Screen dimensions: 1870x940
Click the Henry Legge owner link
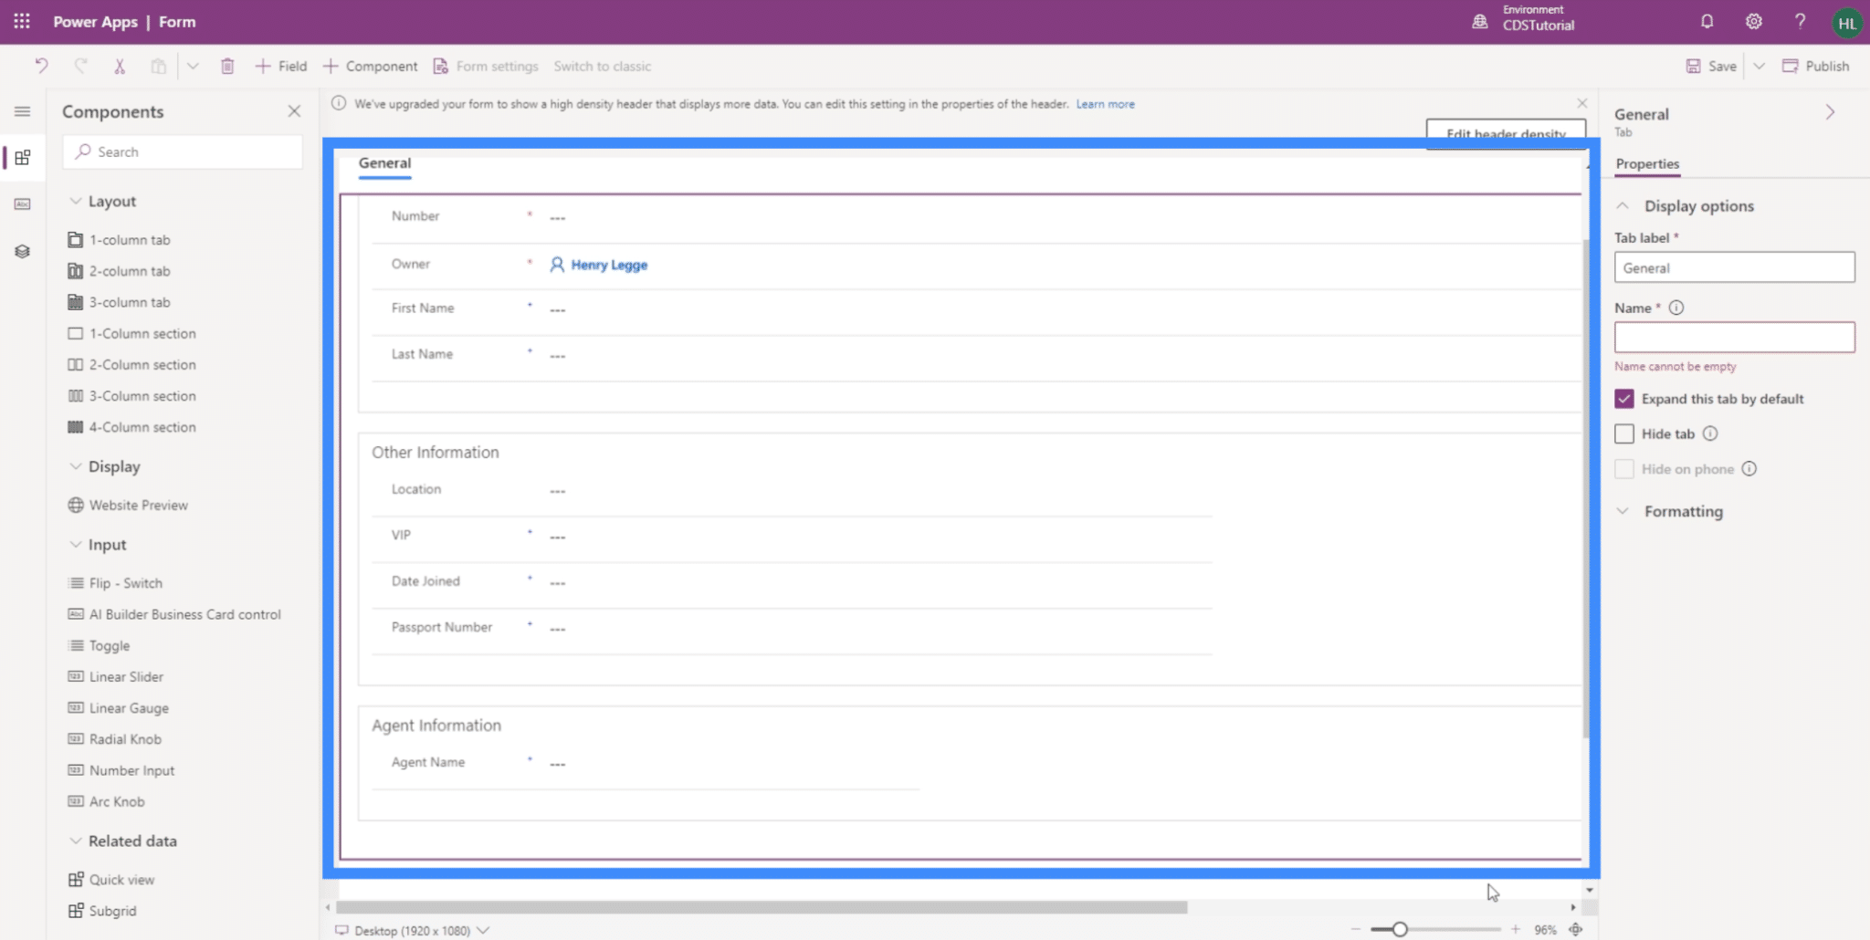pyautogui.click(x=609, y=265)
